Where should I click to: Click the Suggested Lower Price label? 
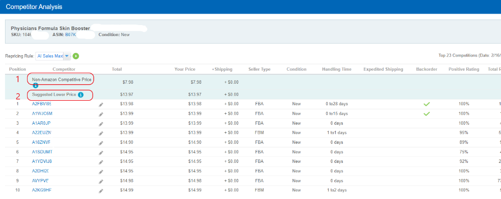(54, 95)
